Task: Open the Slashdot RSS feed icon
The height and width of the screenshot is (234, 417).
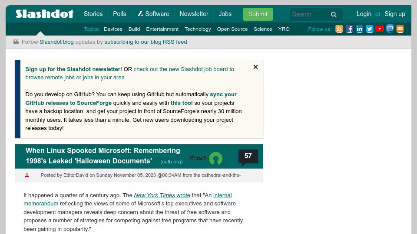Action: (339, 29)
